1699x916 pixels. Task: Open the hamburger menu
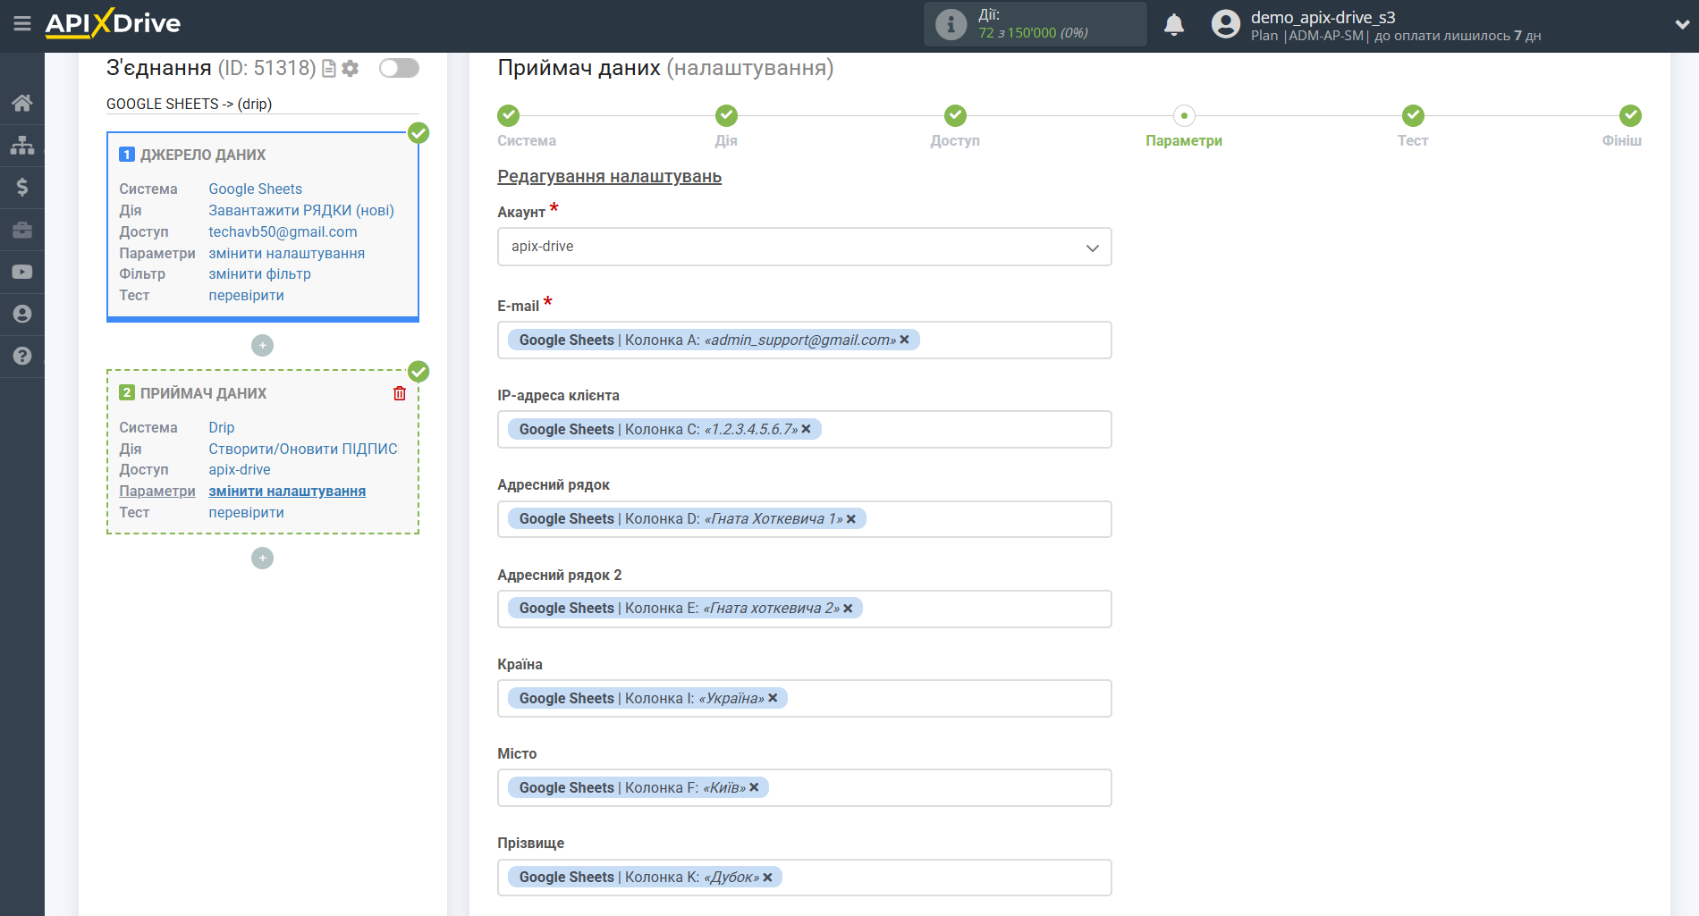point(22,24)
